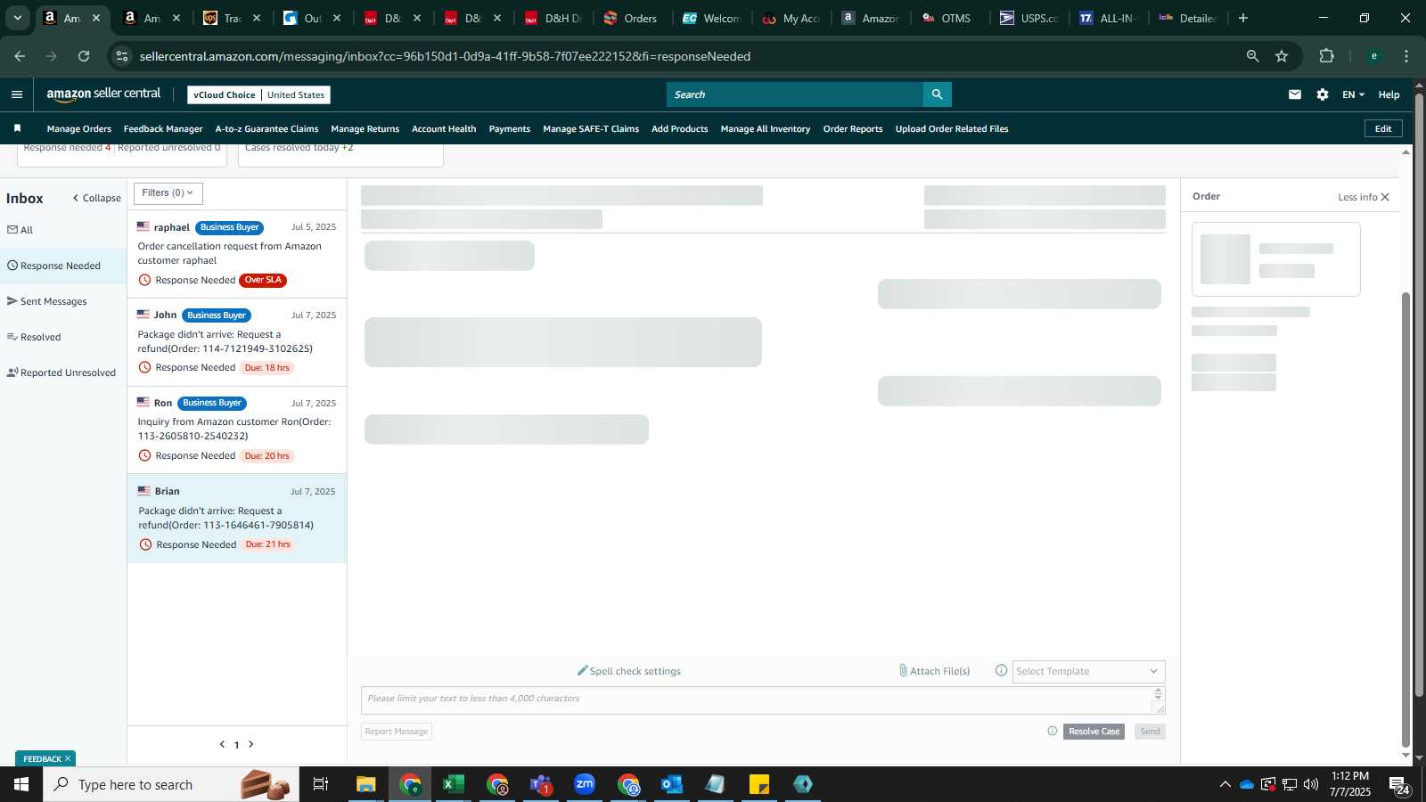Image resolution: width=1426 pixels, height=802 pixels.
Task: Click the info icon beside Resolve Case
Action: coord(1053,731)
